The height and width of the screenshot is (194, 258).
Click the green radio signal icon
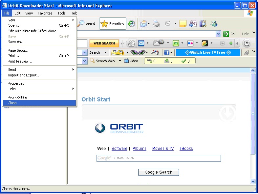click(x=176, y=43)
